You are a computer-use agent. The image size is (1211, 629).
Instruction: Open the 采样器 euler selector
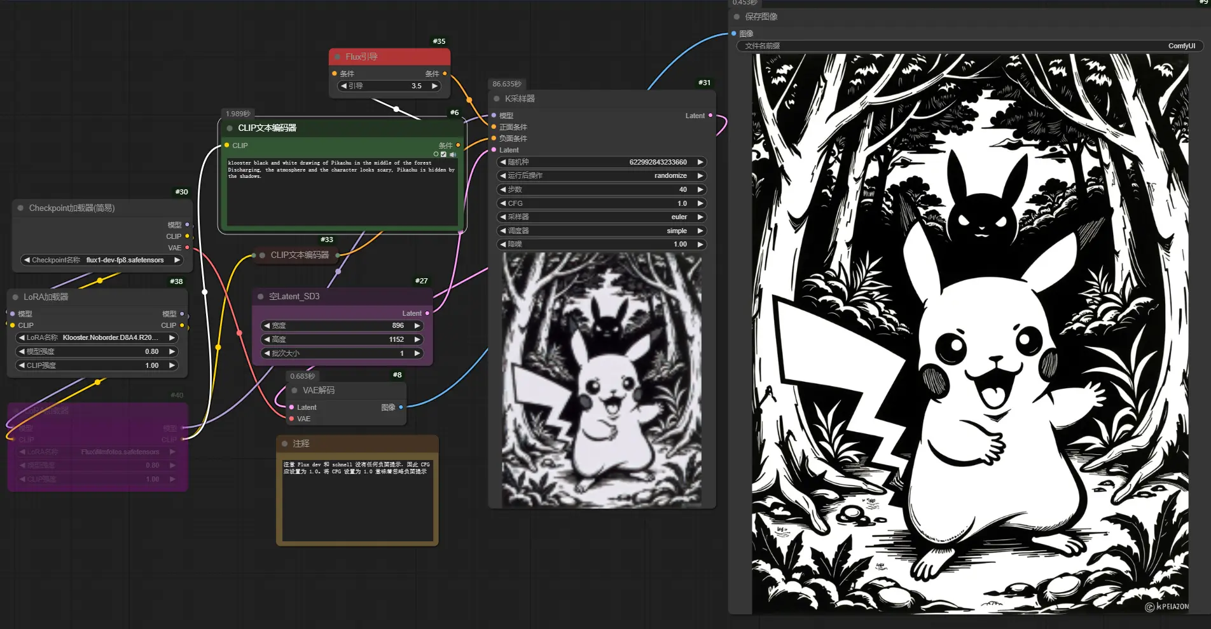point(602,217)
